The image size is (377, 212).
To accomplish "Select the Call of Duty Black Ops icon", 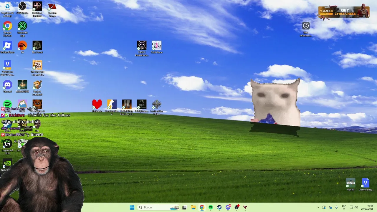I will tap(127, 107).
